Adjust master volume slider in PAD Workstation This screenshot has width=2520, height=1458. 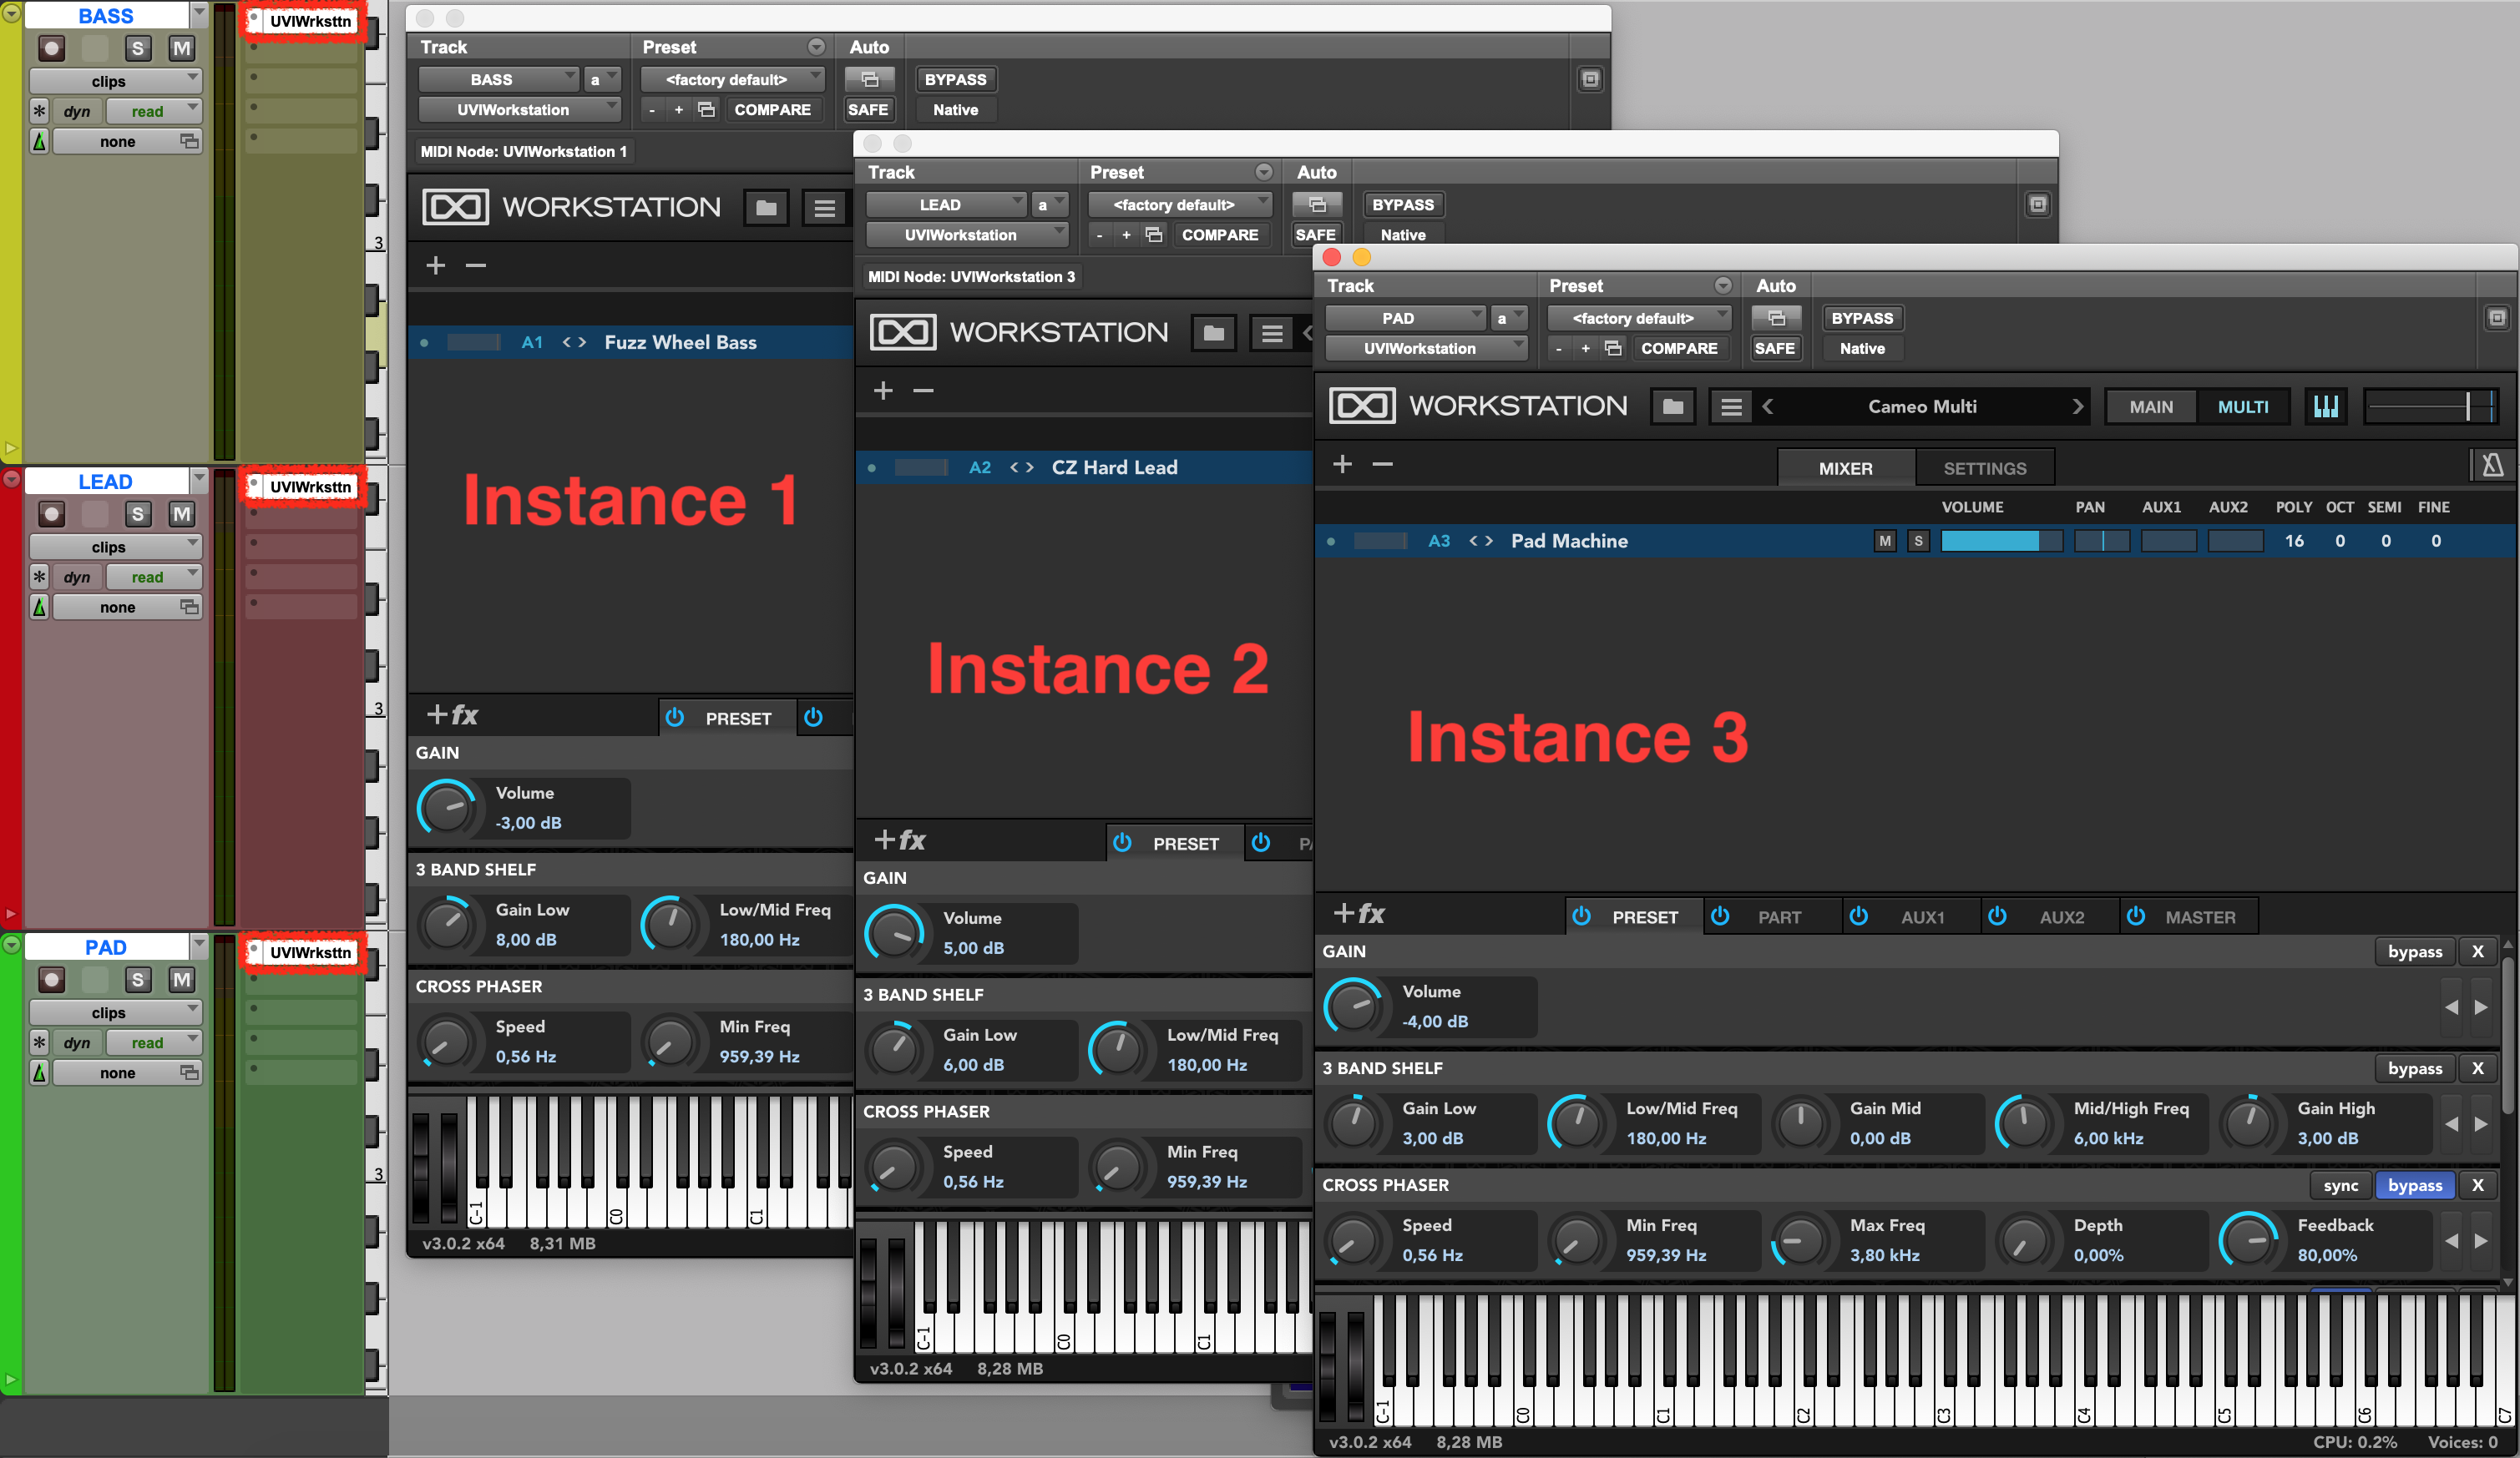click(2431, 406)
